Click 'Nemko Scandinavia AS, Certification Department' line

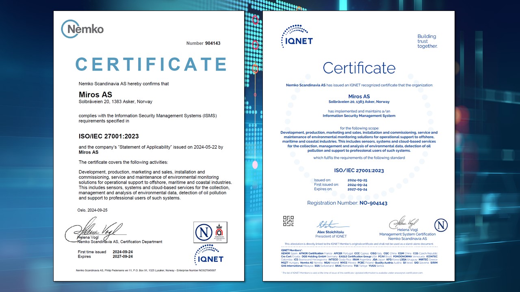click(119, 242)
